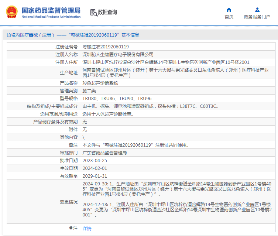
Task: Click approval date 2023-04-25
Action: 95,160
